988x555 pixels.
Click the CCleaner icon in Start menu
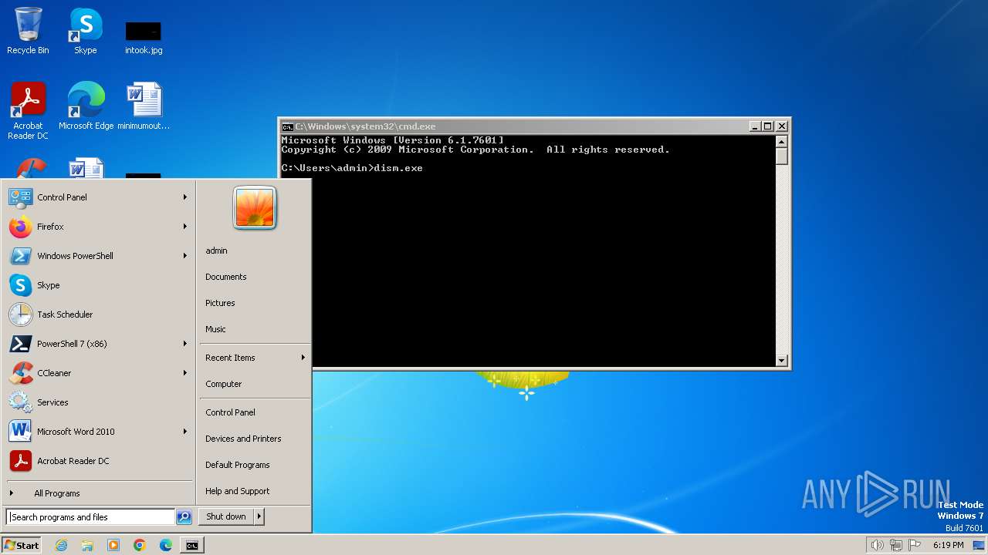click(20, 373)
